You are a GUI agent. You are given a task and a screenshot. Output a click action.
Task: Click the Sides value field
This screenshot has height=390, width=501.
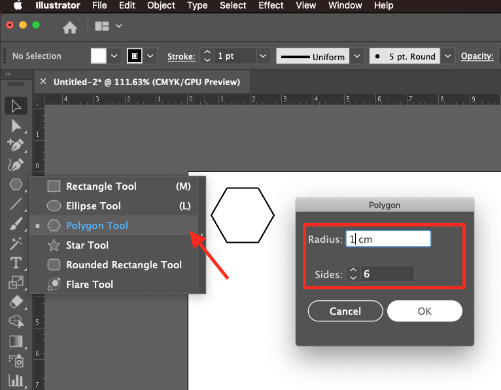point(387,274)
